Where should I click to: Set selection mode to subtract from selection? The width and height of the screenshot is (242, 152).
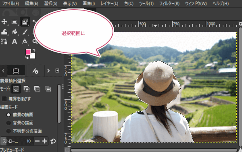pos(37,89)
